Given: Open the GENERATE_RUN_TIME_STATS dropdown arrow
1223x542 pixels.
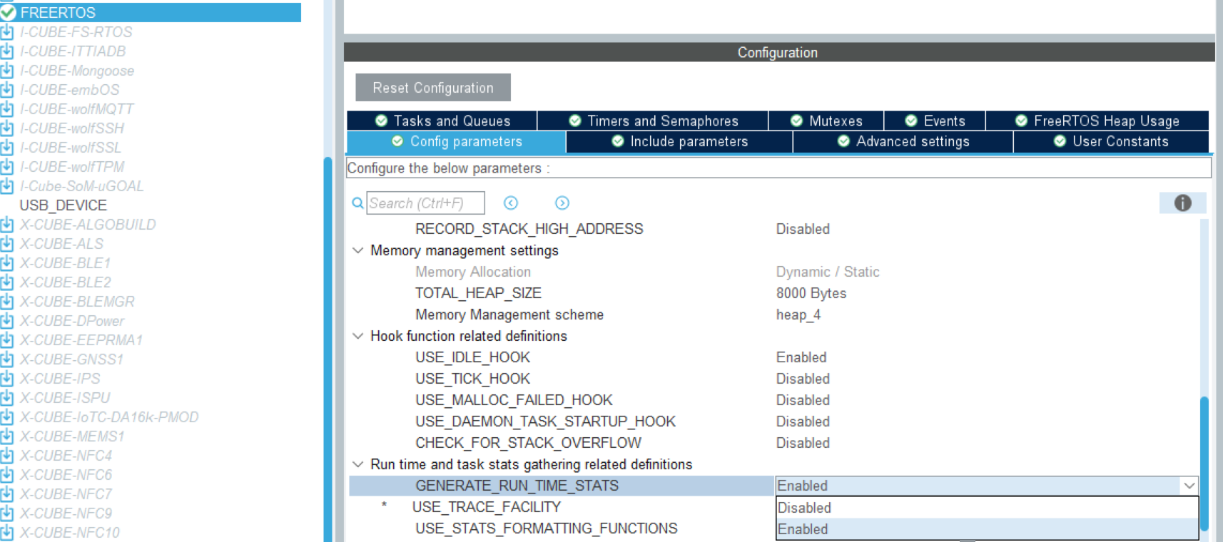Looking at the screenshot, I should 1189,486.
